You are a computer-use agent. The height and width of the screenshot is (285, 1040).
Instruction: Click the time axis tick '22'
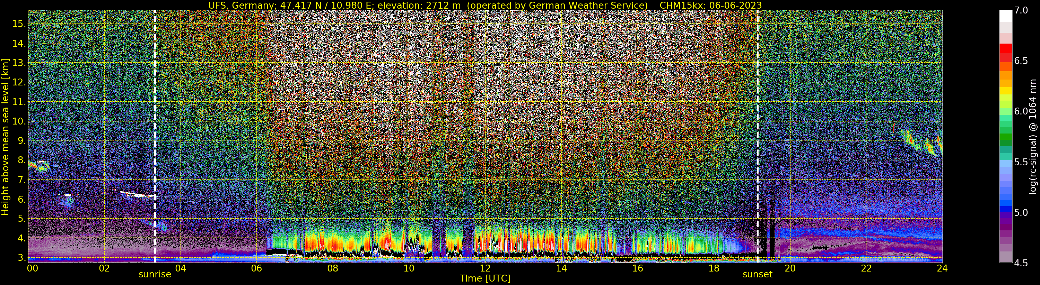pos(866,268)
